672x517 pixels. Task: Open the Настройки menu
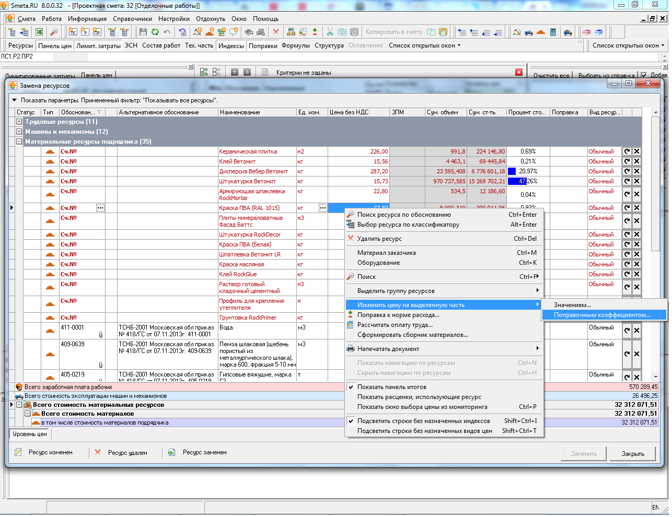[x=174, y=19]
